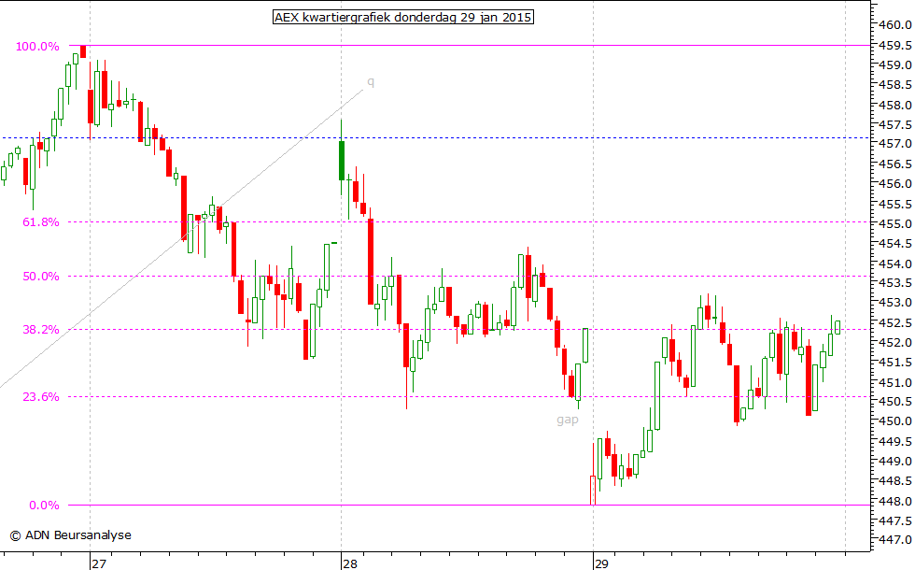Click the 456.0 price axis value

(x=895, y=184)
